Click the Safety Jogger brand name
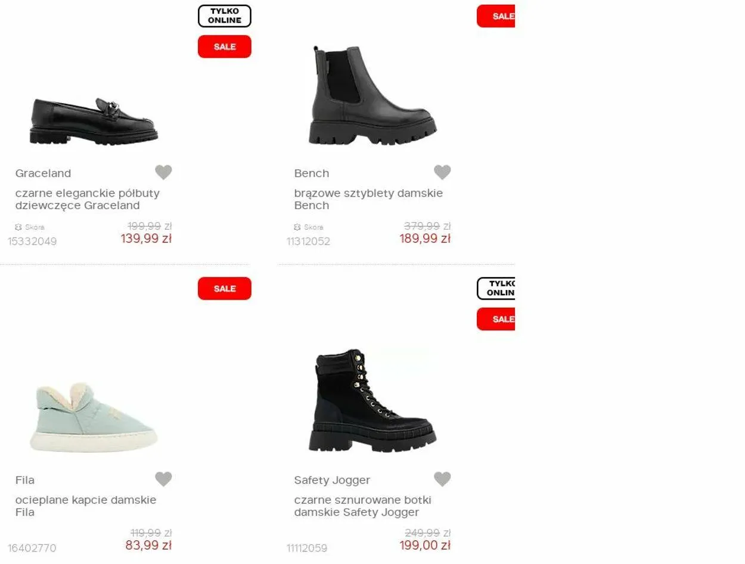 [x=332, y=480]
